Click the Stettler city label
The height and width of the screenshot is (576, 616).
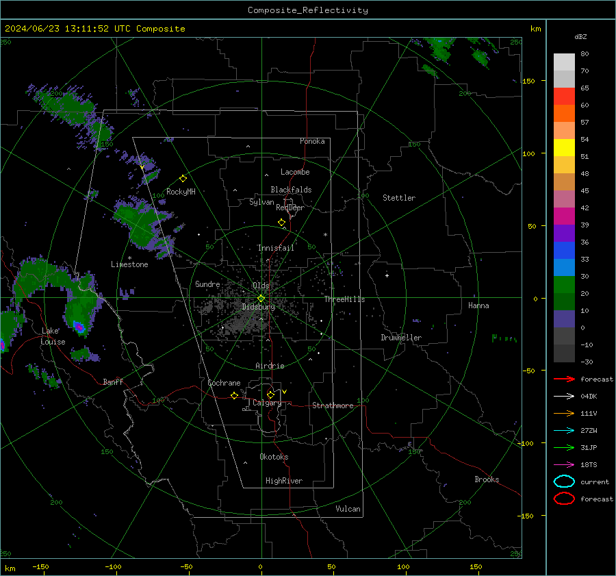399,198
